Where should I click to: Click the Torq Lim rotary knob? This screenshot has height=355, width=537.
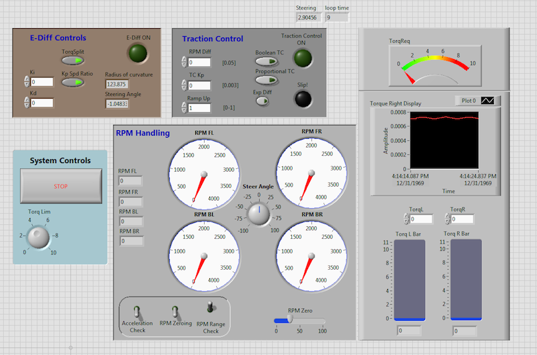pos(38,236)
